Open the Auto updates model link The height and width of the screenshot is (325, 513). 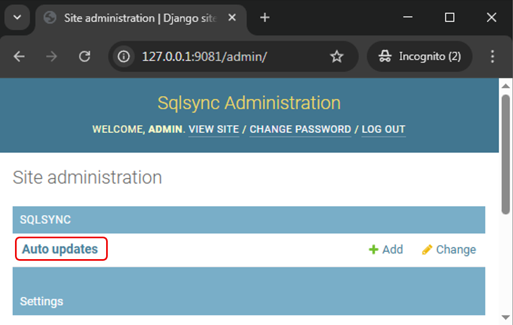(x=60, y=250)
